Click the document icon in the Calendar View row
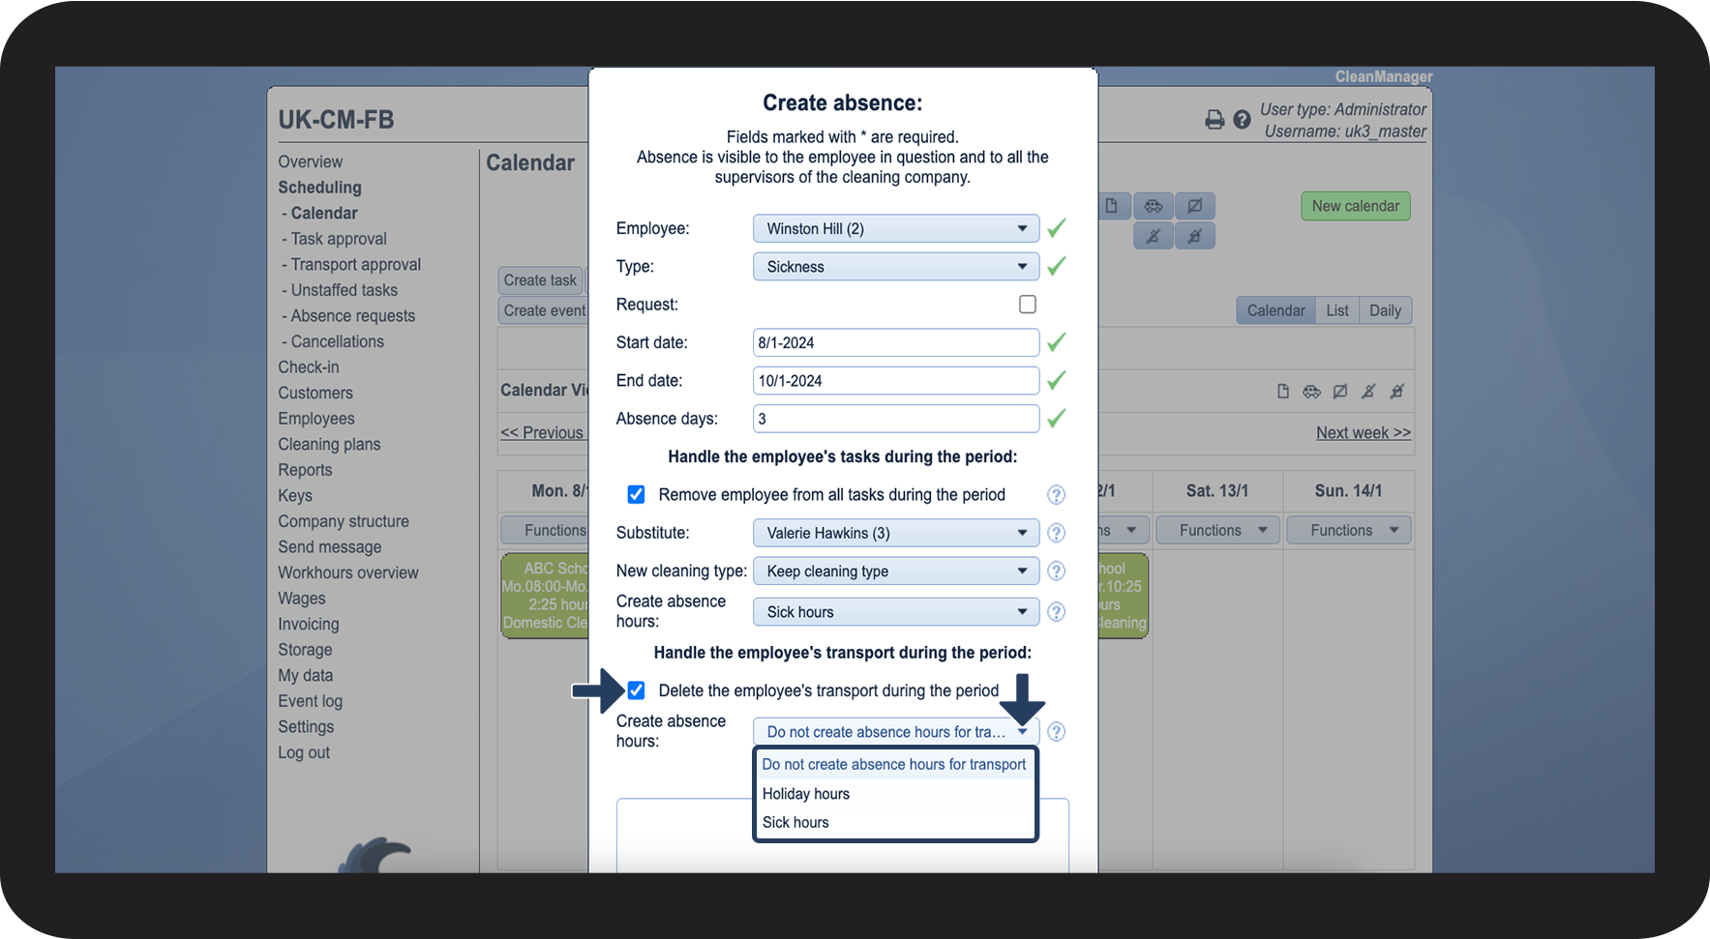1710x939 pixels. [1283, 392]
